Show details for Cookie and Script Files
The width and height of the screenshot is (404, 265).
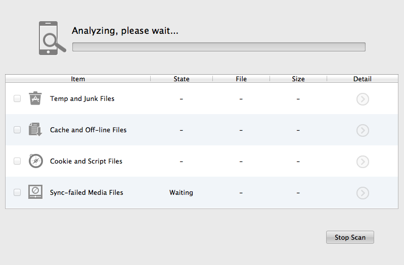pyautogui.click(x=363, y=162)
